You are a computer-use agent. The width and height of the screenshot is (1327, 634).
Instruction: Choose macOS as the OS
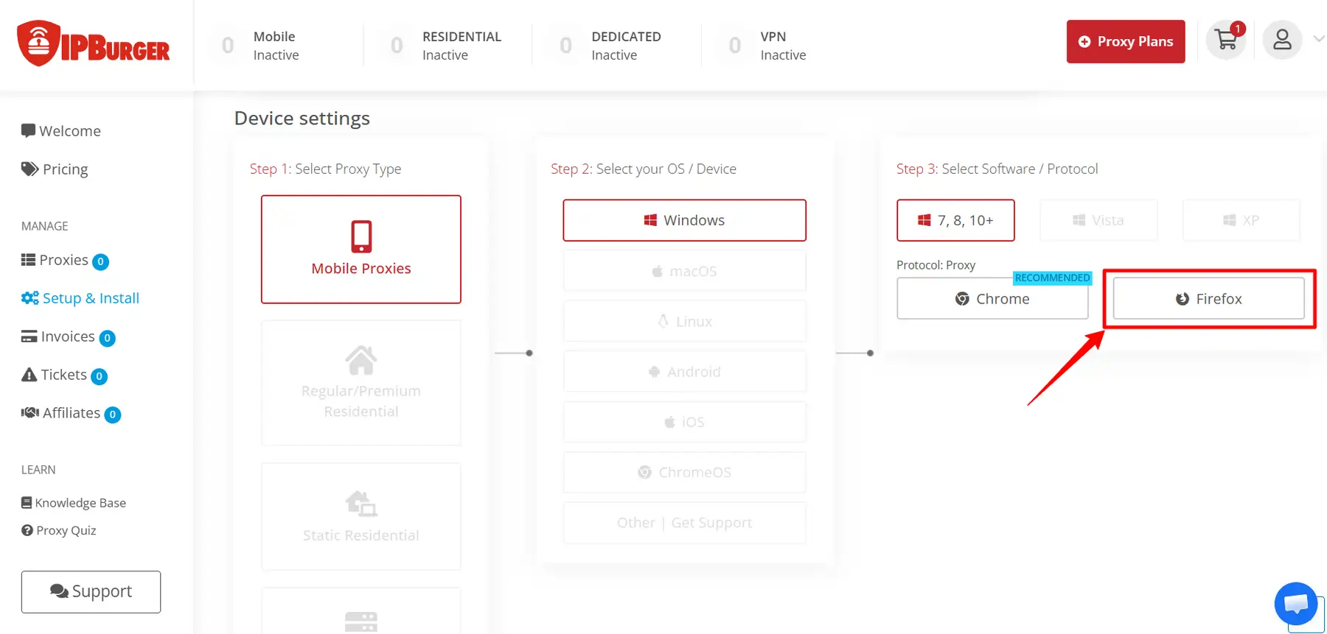[x=684, y=271]
